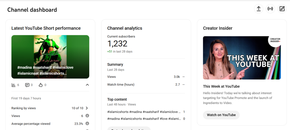Click the Watch time trend dash indicator
Screen dimensions: 290x130
[184, 84]
